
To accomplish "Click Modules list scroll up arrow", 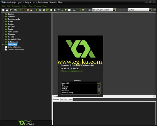I will 99,83.
